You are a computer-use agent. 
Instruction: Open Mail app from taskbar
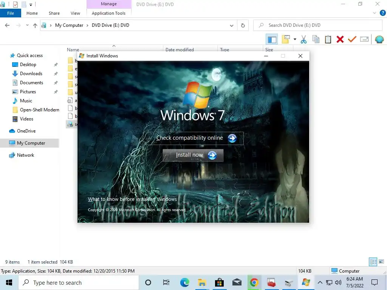(x=237, y=282)
